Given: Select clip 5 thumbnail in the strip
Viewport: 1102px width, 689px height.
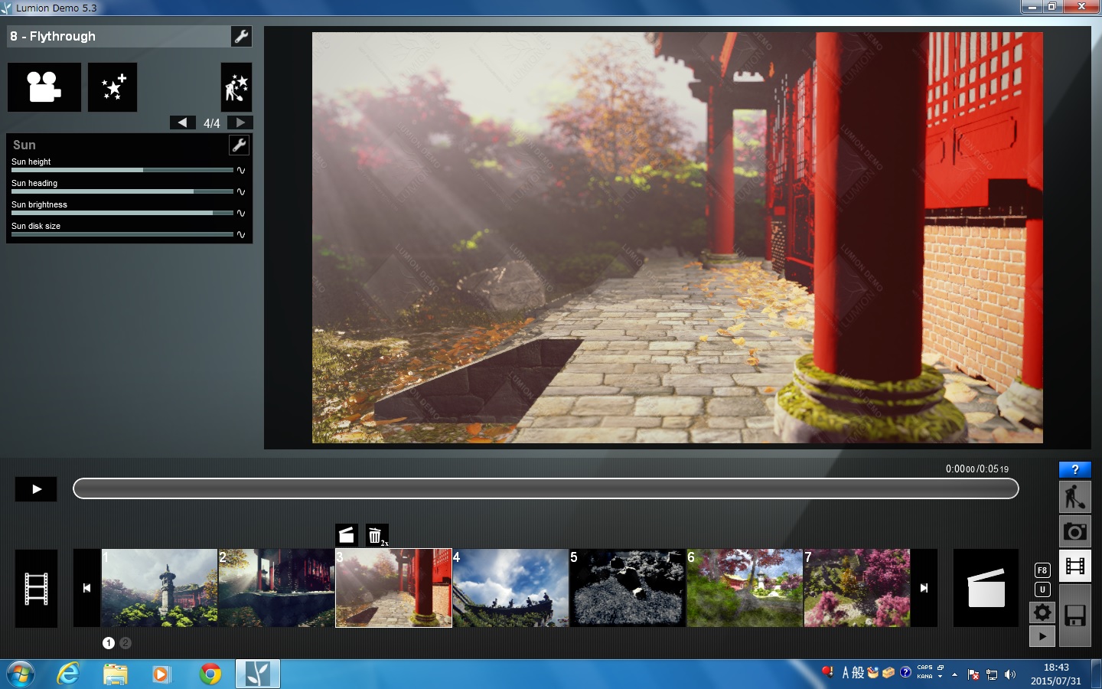Looking at the screenshot, I should (x=628, y=588).
